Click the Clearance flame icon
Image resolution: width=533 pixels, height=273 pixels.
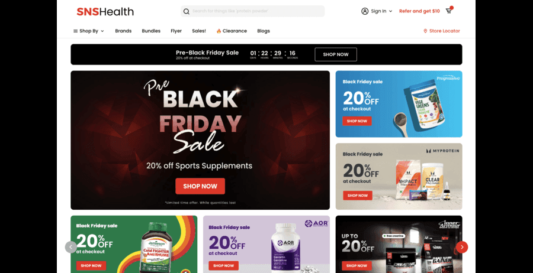(x=219, y=31)
